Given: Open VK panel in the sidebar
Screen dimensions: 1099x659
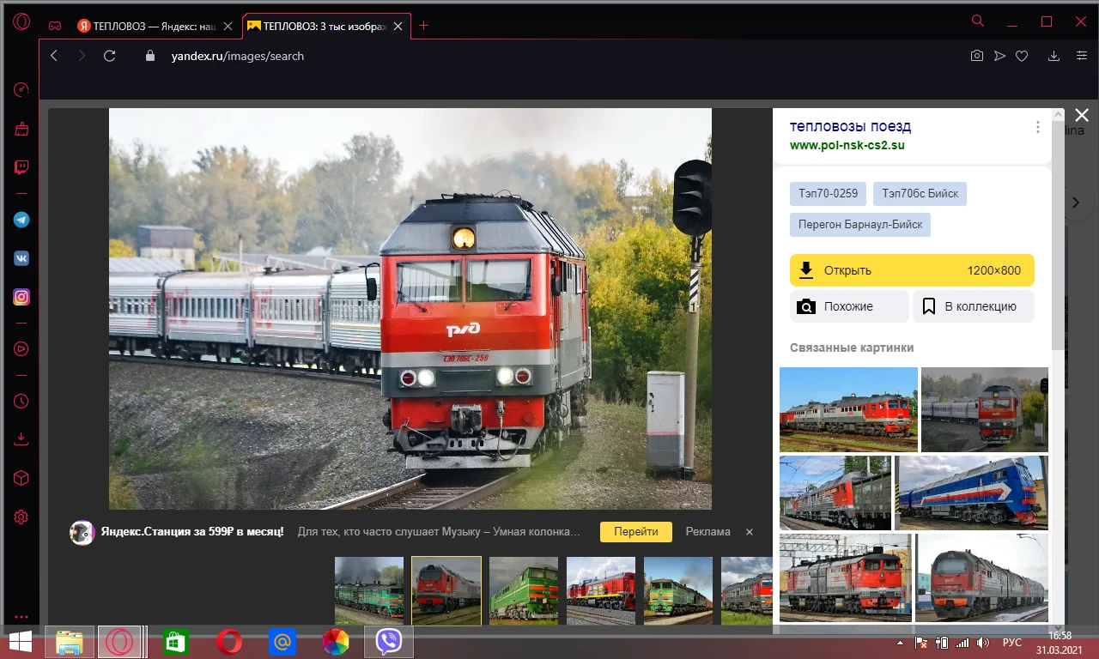Looking at the screenshot, I should [x=21, y=257].
